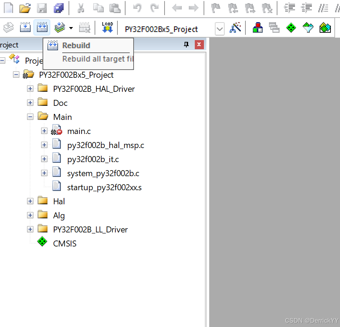Select py32f002b_hal_msp.c file
Screen dimensions: 340x327
point(105,145)
